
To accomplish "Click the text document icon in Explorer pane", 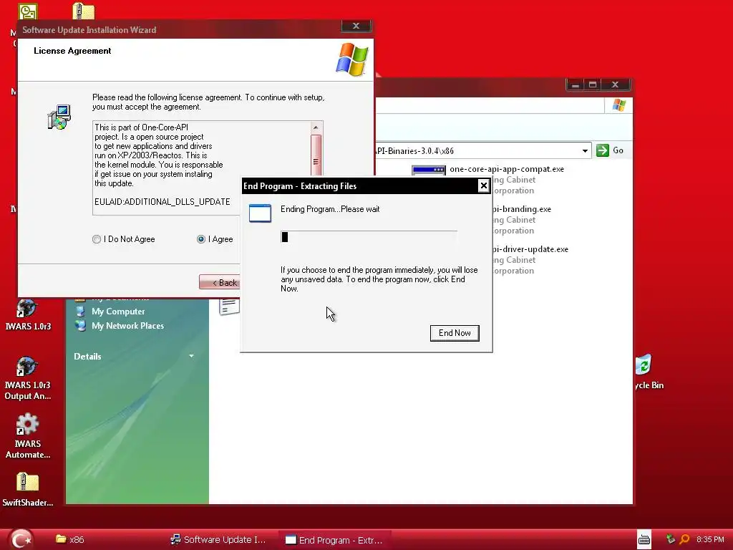I will (230, 307).
